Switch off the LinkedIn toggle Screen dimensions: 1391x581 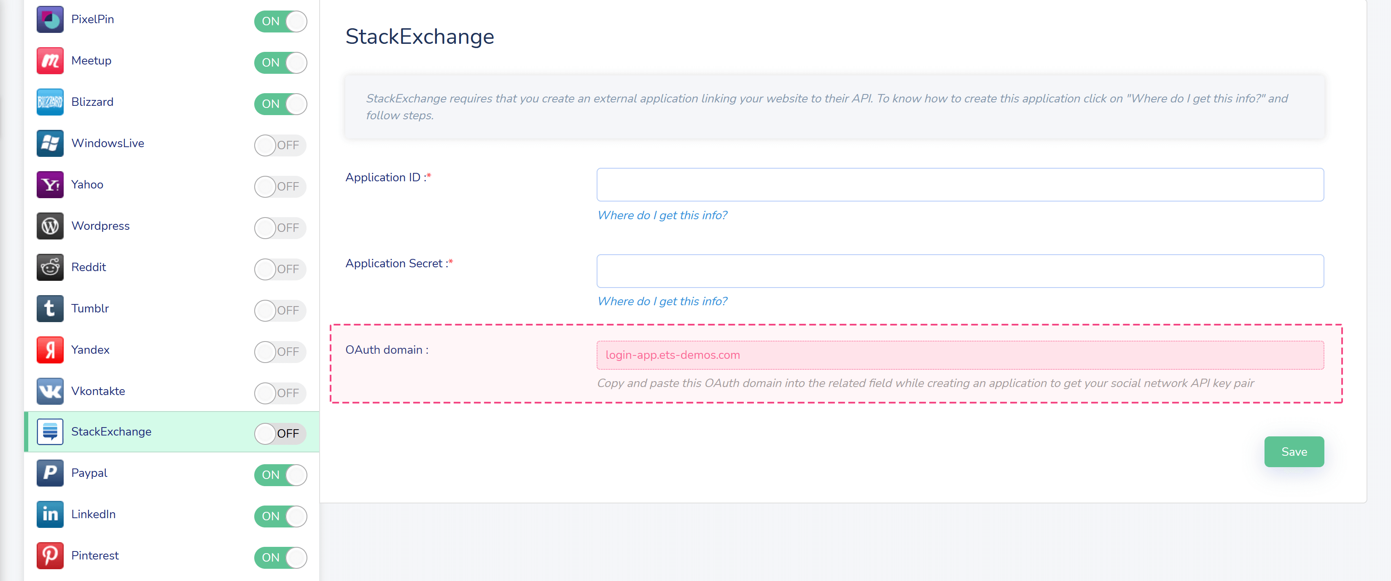(280, 516)
